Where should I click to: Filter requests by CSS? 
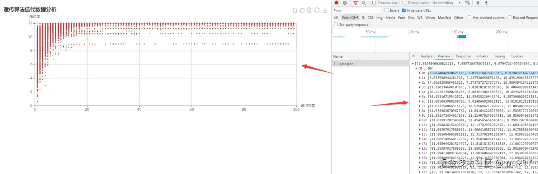click(x=371, y=17)
